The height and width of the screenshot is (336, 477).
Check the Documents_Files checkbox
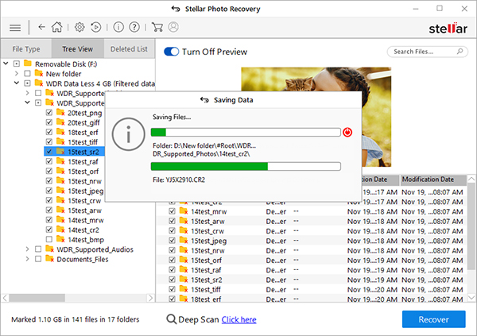point(38,259)
